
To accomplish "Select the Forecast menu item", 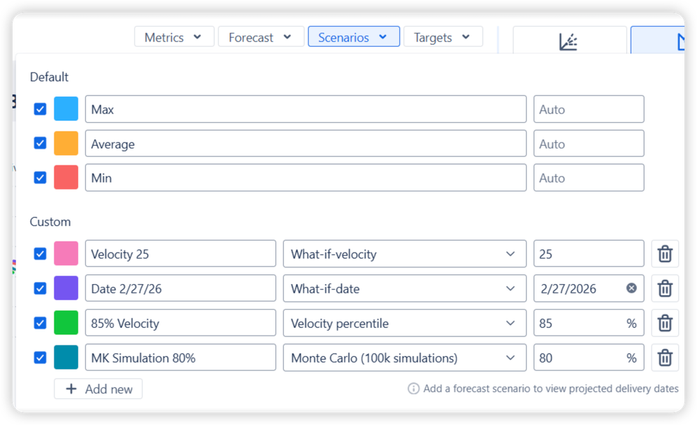I will click(261, 36).
